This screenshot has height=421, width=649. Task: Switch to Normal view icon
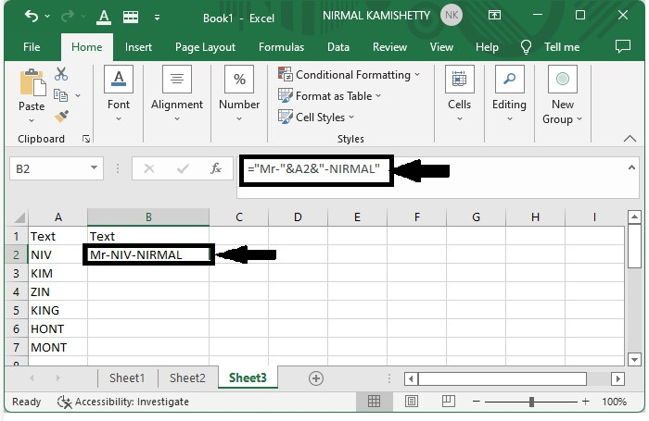pos(375,402)
